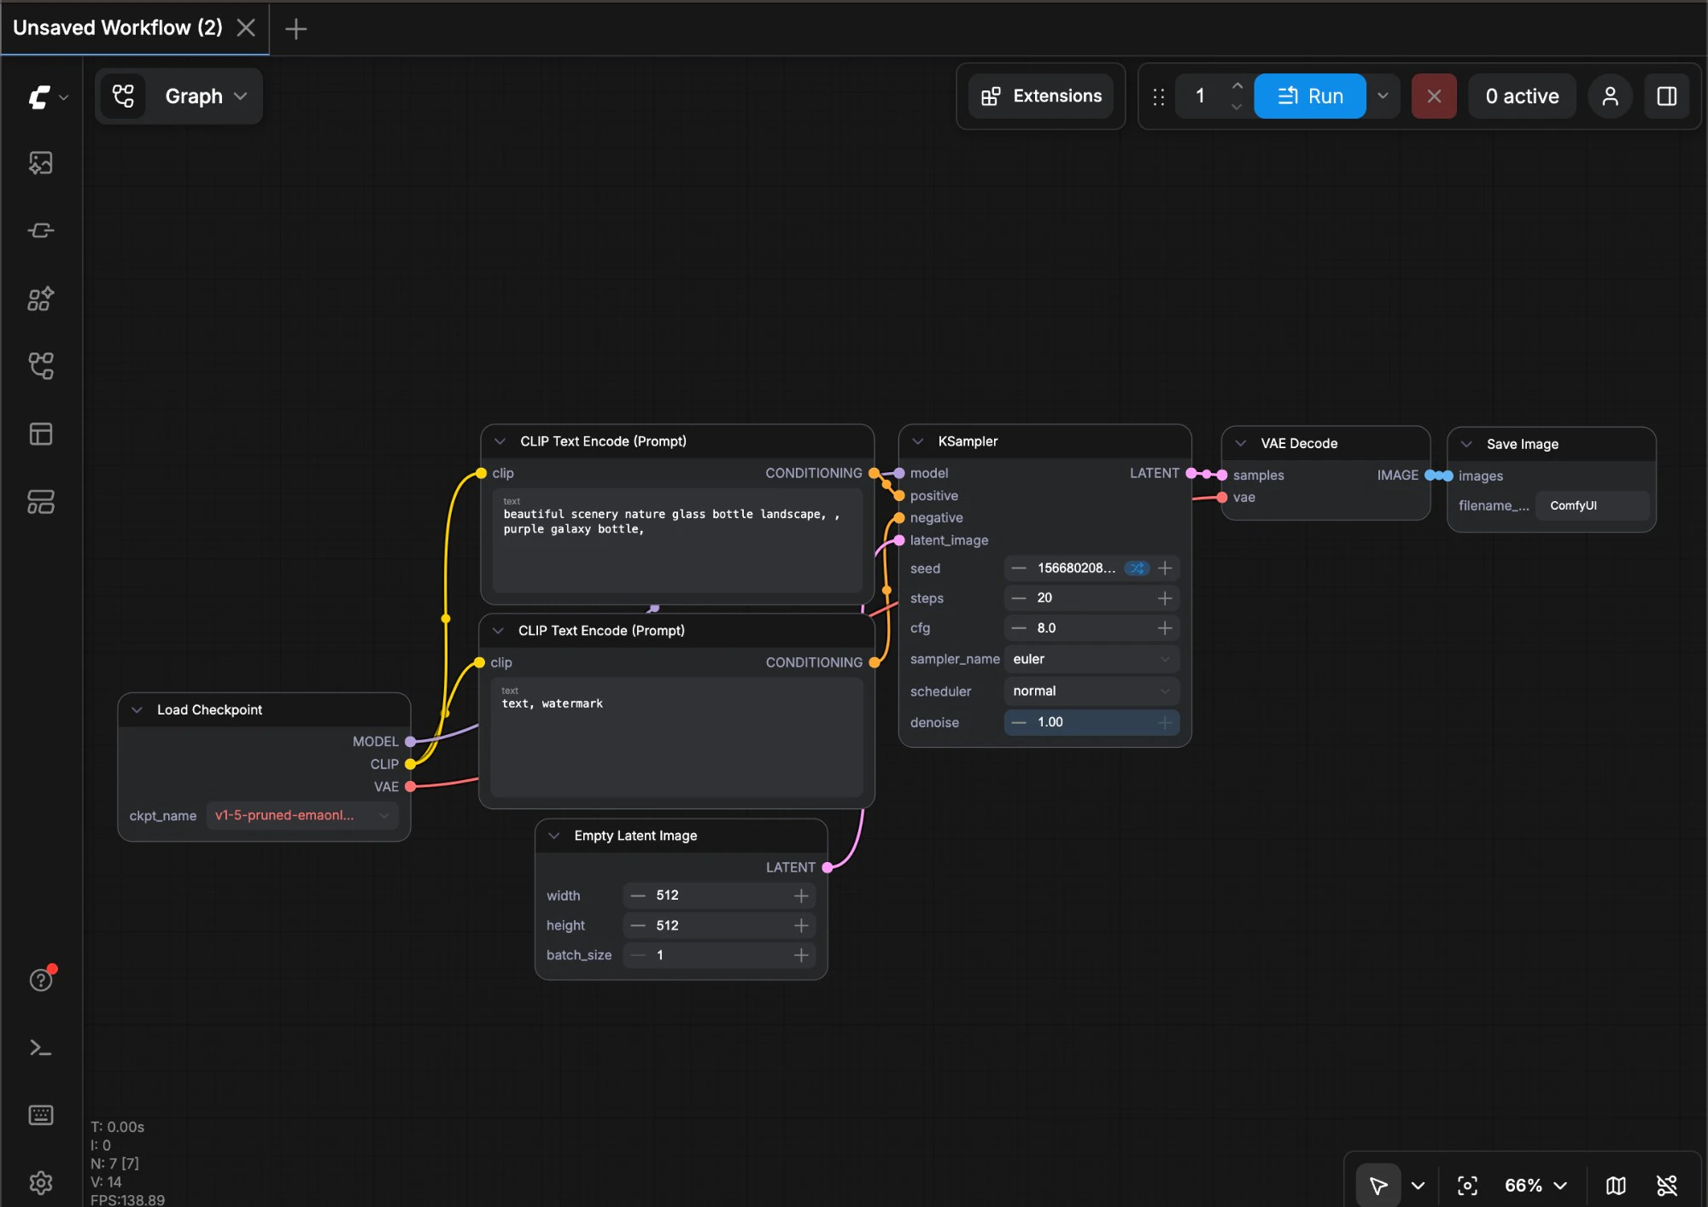Open the image gallery/queue panel in sidebar

40,162
